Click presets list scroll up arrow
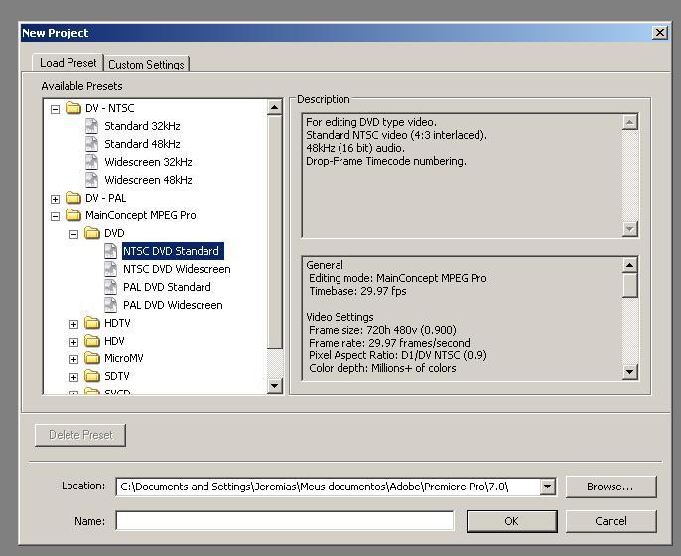 point(274,107)
